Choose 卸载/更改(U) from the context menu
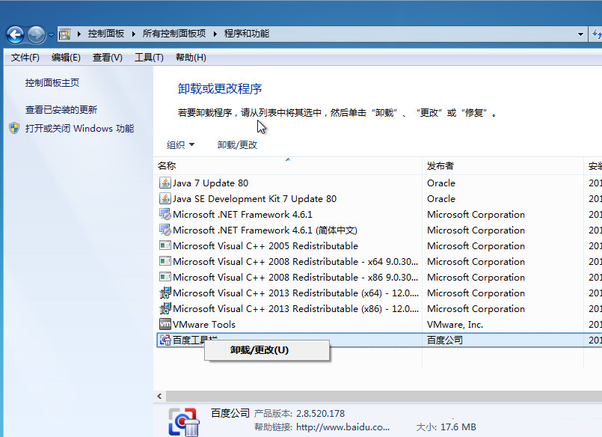Image resolution: width=602 pixels, height=437 pixels. [x=267, y=350]
